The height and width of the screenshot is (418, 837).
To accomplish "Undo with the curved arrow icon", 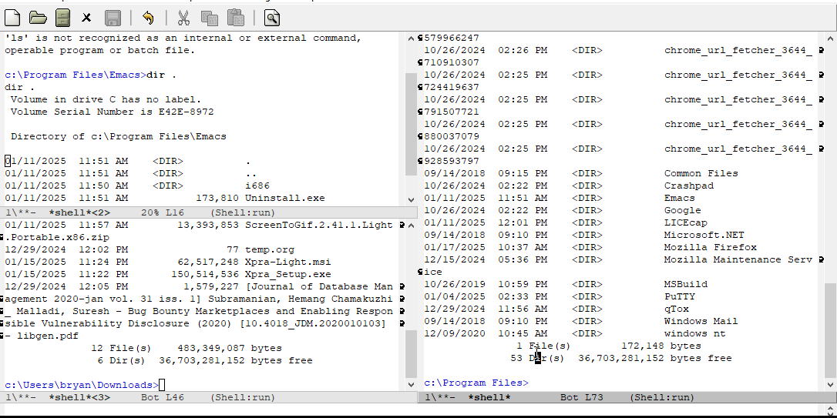I will click(149, 18).
